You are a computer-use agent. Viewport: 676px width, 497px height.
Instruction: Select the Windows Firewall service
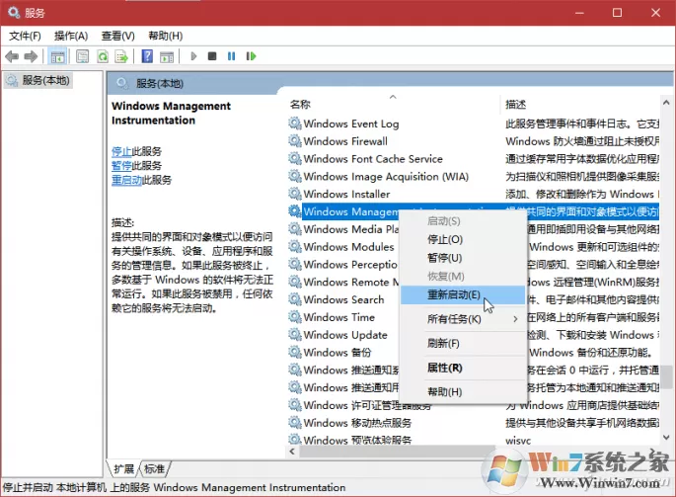tap(345, 141)
